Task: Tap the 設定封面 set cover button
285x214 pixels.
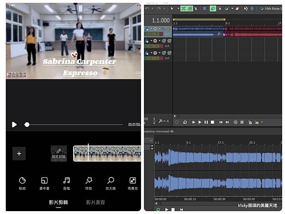Action: [x=59, y=154]
